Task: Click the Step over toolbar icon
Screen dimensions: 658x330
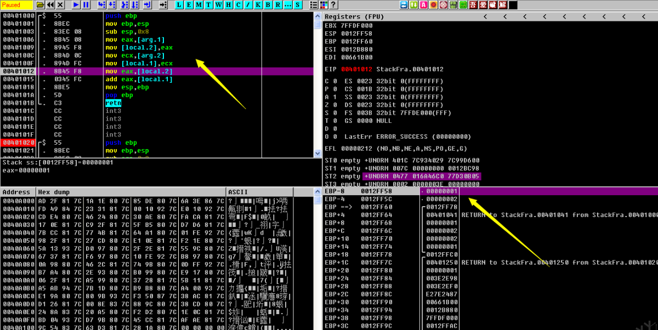Action: click(x=112, y=5)
